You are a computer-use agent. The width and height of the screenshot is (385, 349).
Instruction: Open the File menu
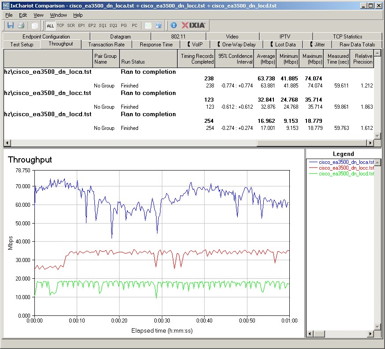[x=9, y=15]
